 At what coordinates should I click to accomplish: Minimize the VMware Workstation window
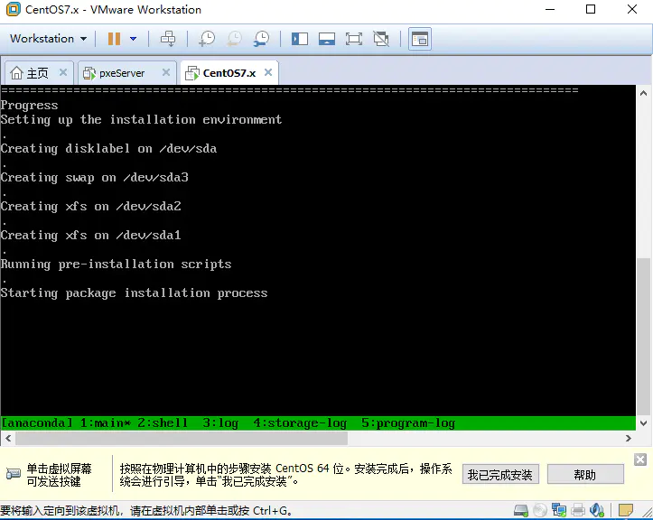pyautogui.click(x=550, y=9)
